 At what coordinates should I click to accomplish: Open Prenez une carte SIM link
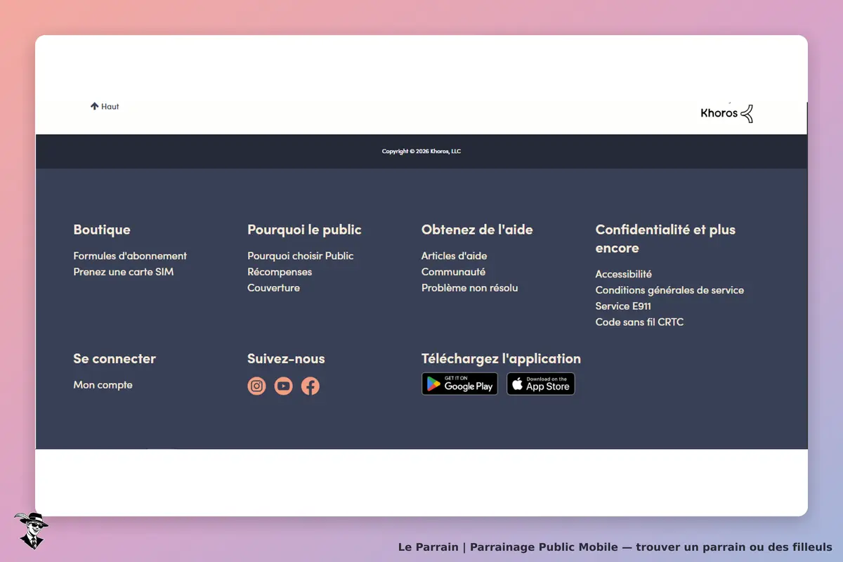pos(124,272)
